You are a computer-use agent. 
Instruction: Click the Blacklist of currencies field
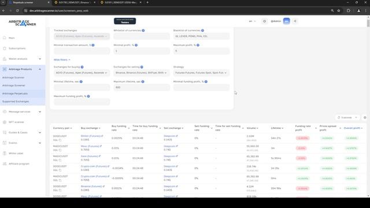201,36
